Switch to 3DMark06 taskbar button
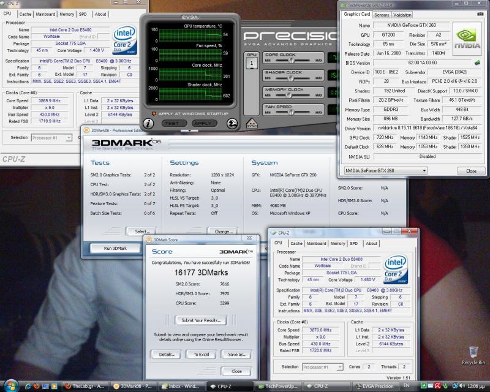490x392 pixels. click(x=133, y=386)
